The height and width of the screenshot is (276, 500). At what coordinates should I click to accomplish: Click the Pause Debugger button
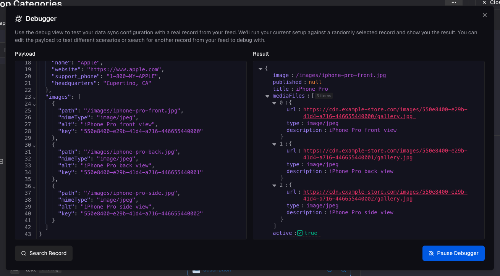coord(453,253)
